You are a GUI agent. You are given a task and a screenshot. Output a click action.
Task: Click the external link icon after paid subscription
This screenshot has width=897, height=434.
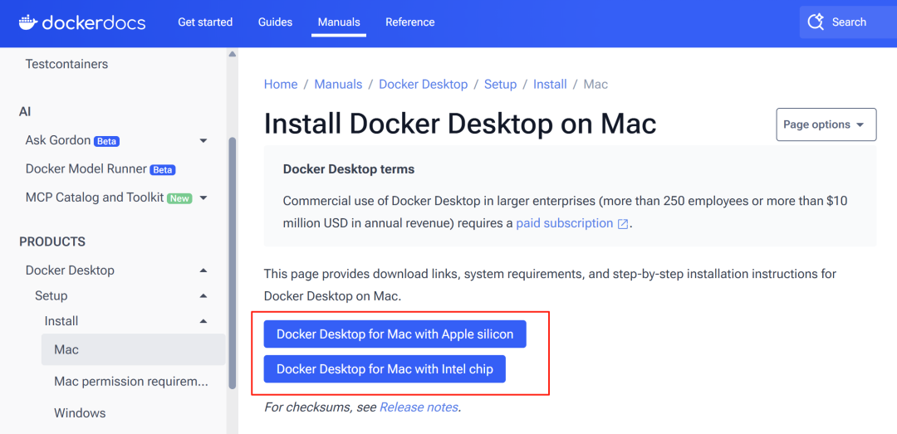point(622,223)
